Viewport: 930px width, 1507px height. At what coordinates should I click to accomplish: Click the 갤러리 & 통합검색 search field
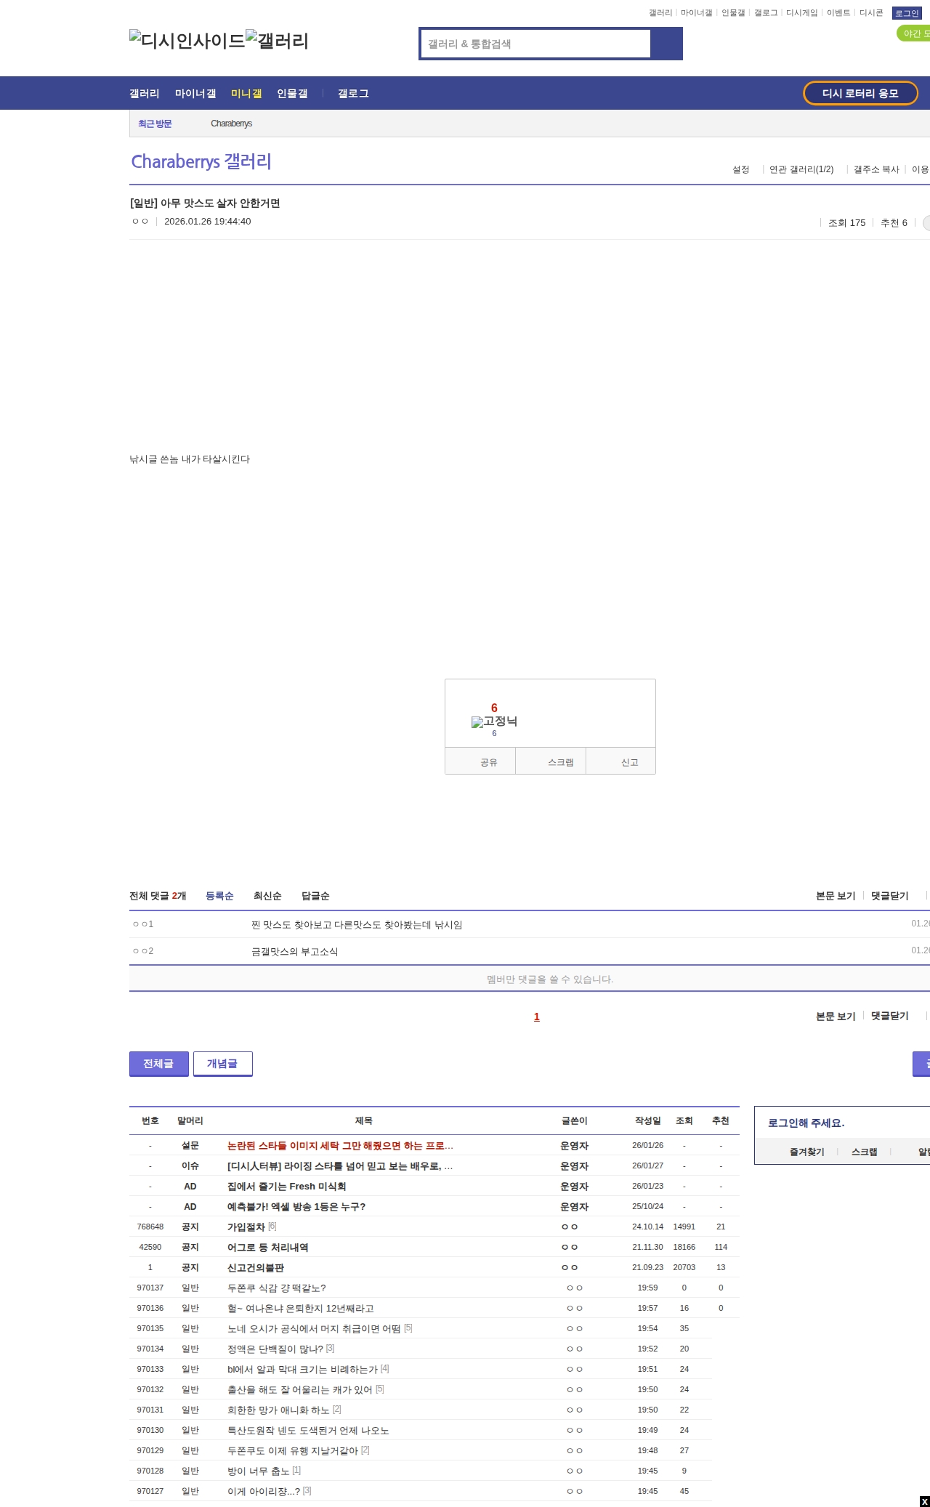[x=536, y=44]
